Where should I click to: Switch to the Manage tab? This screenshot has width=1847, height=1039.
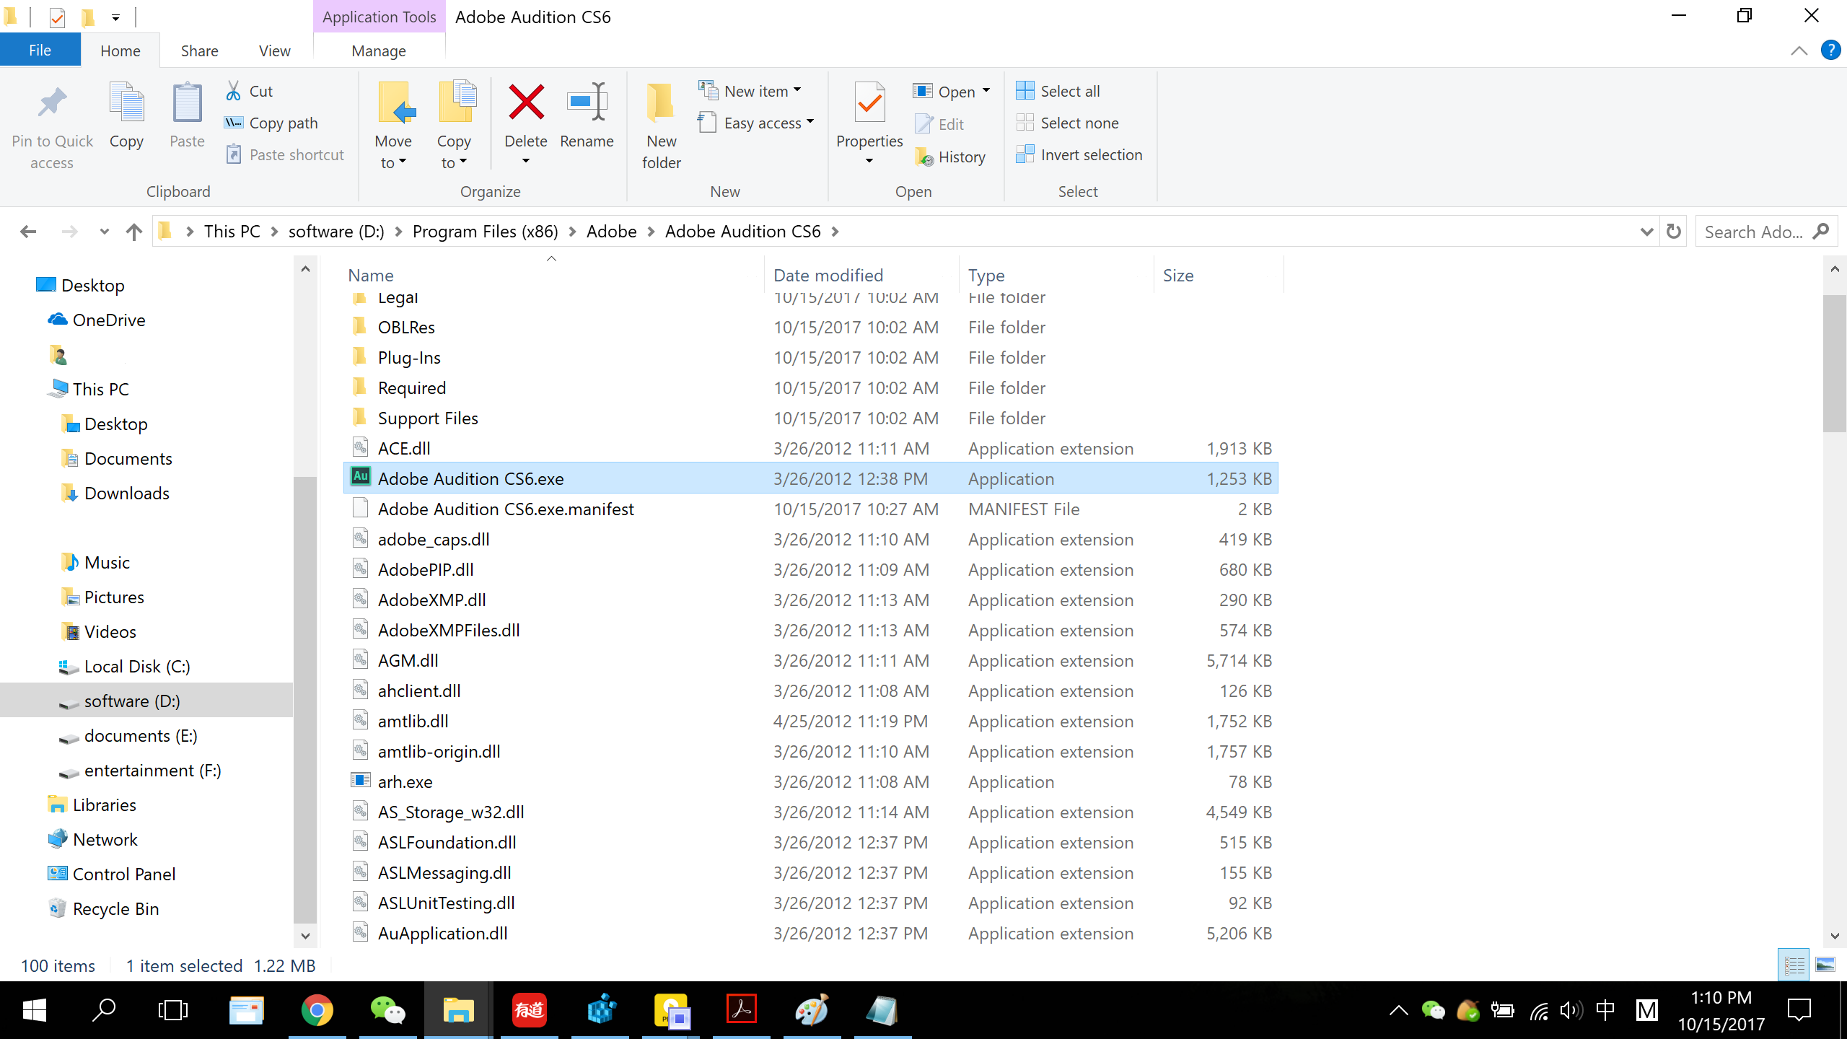(x=379, y=51)
